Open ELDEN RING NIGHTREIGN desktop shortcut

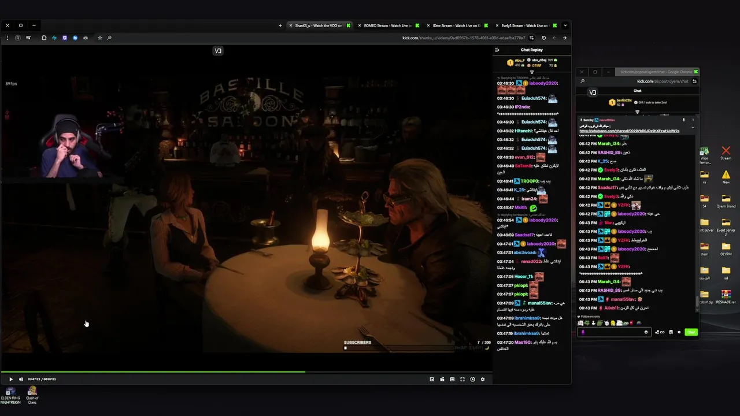[x=10, y=395]
